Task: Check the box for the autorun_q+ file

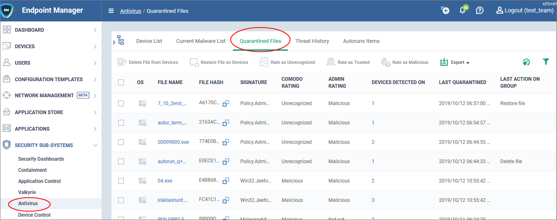Action: [121, 161]
